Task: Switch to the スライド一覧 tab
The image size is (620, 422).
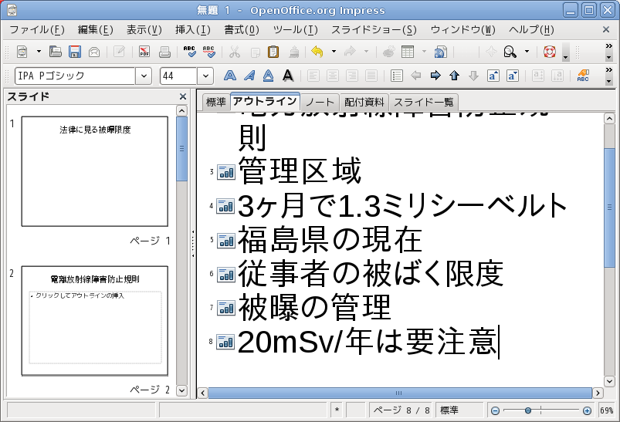Action: [x=424, y=102]
